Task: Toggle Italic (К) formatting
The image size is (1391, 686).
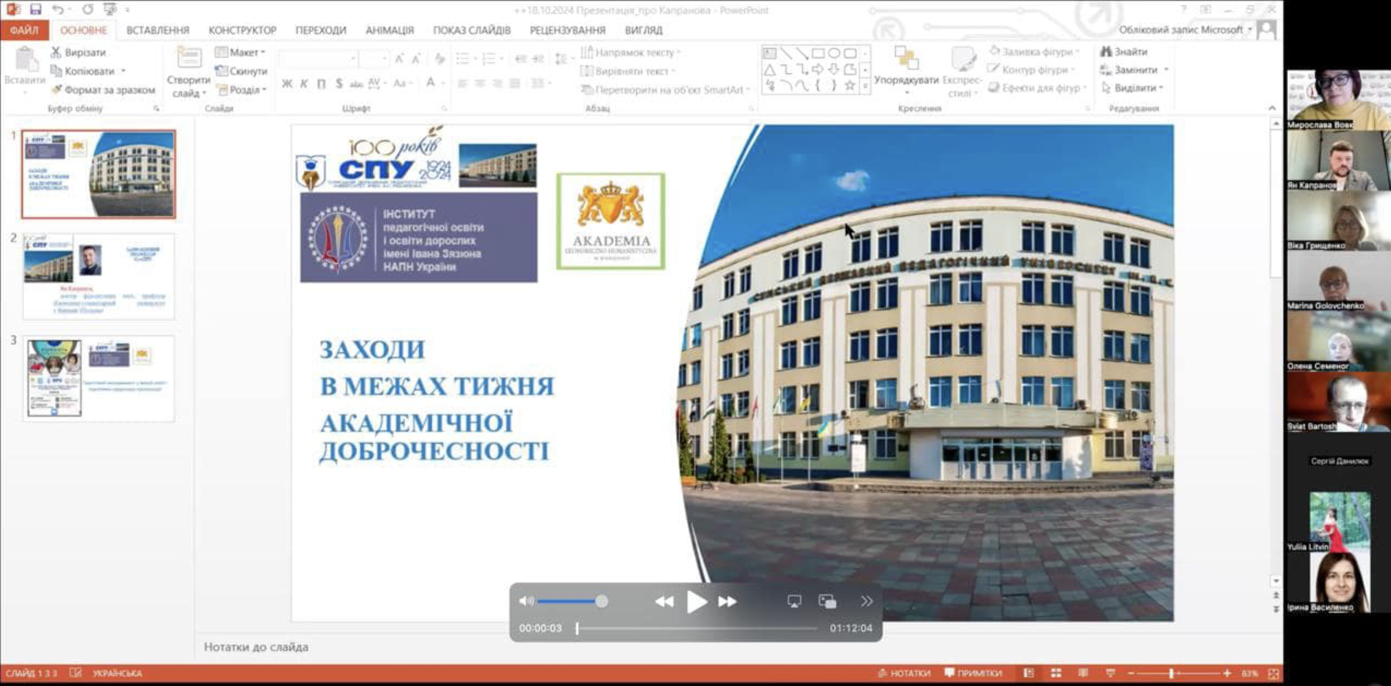Action: click(304, 84)
